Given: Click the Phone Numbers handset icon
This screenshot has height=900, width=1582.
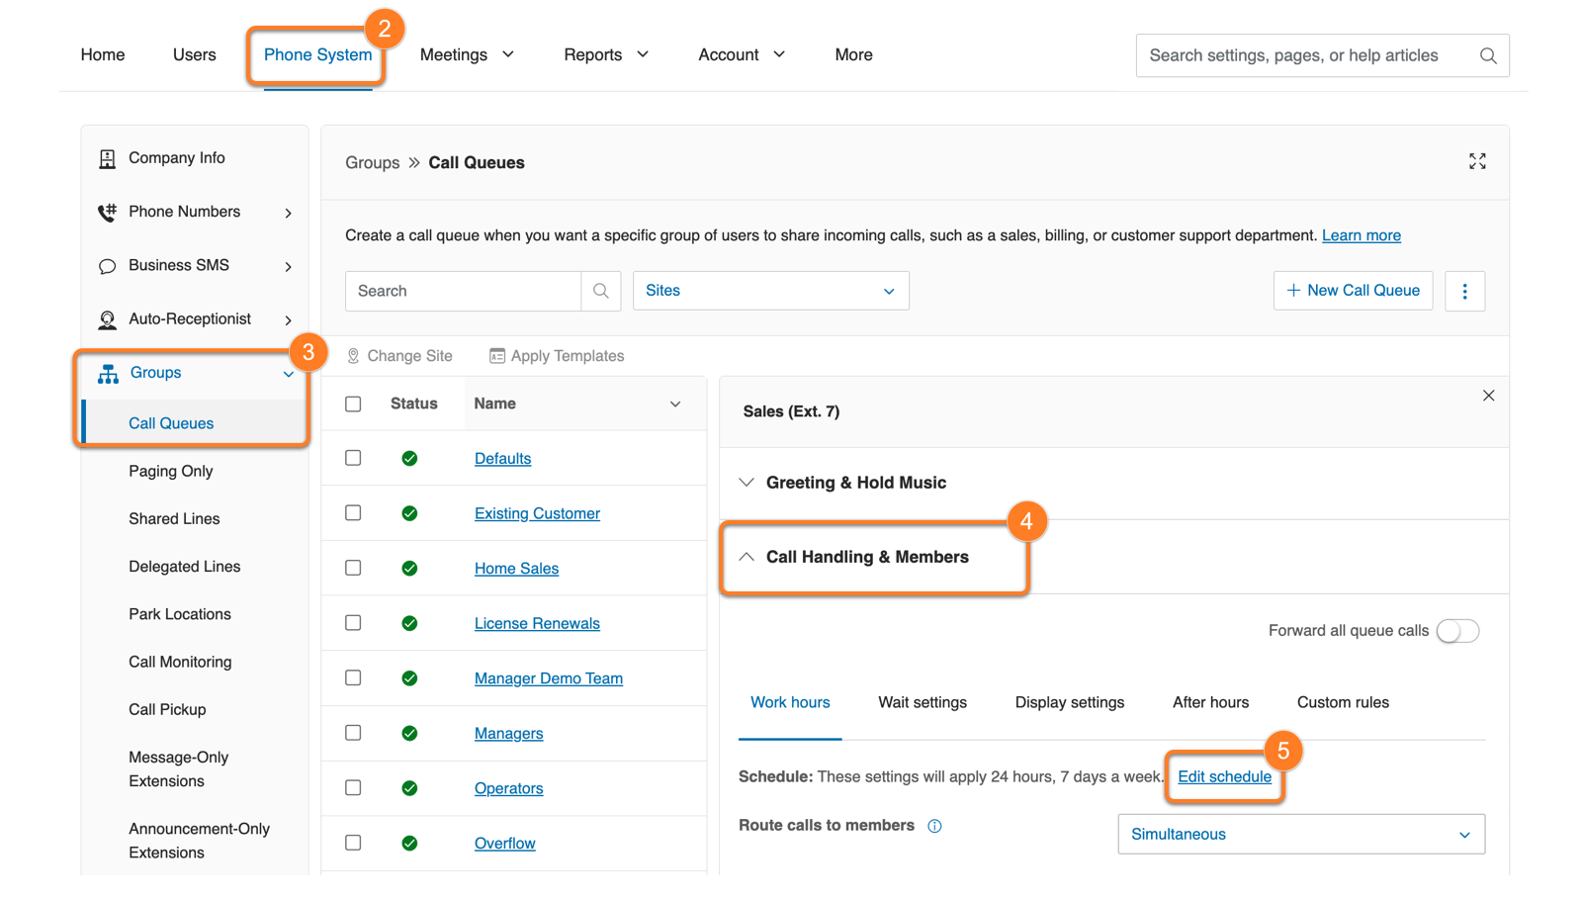Looking at the screenshot, I should tap(107, 213).
